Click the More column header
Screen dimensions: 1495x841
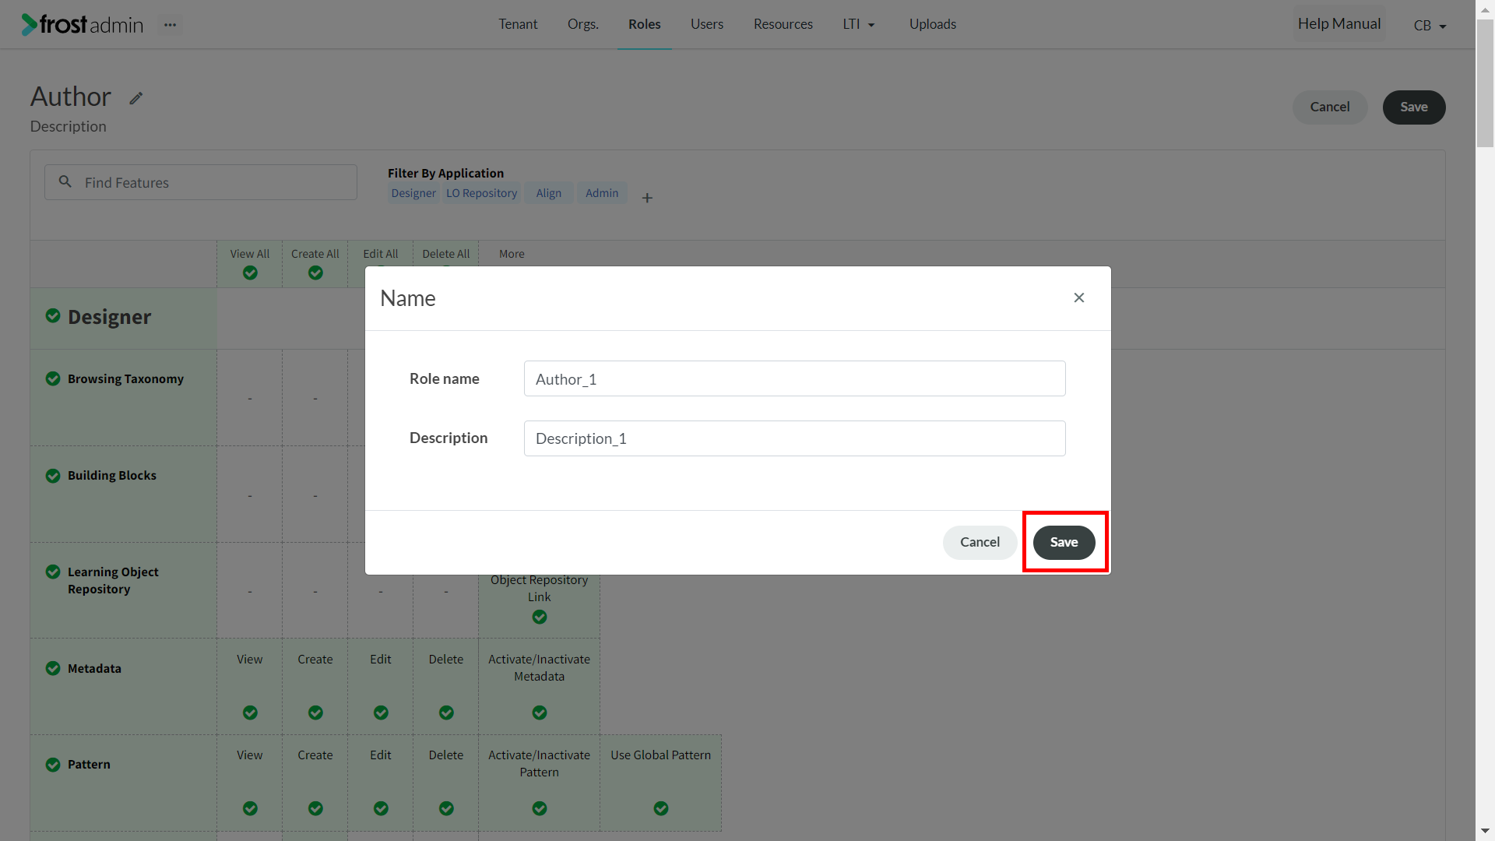tap(512, 254)
